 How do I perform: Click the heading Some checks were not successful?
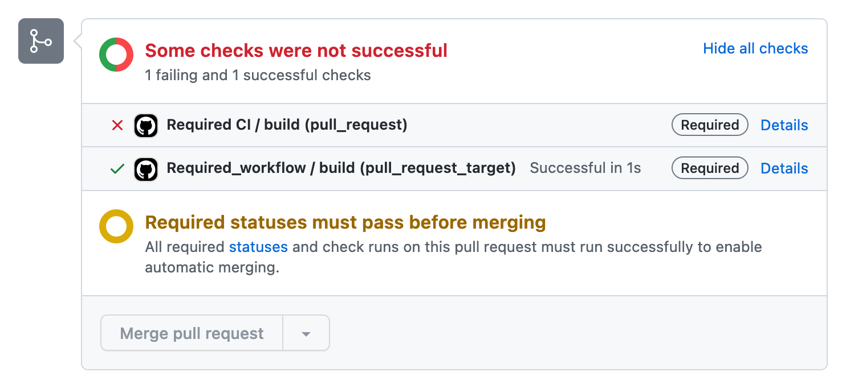(296, 50)
